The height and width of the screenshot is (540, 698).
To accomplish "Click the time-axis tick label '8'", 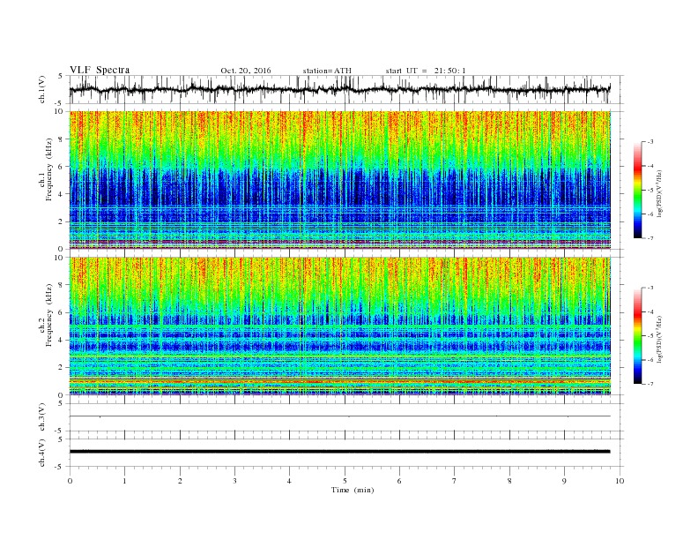I will [509, 481].
